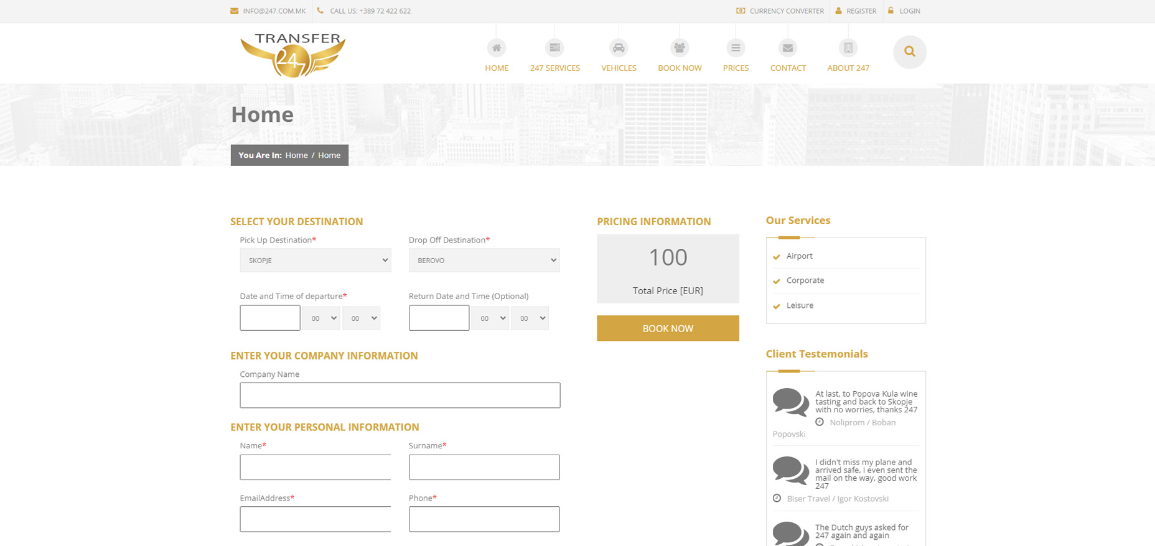The width and height of the screenshot is (1155, 546).
Task: Open the PRICES menu item
Action: (736, 68)
